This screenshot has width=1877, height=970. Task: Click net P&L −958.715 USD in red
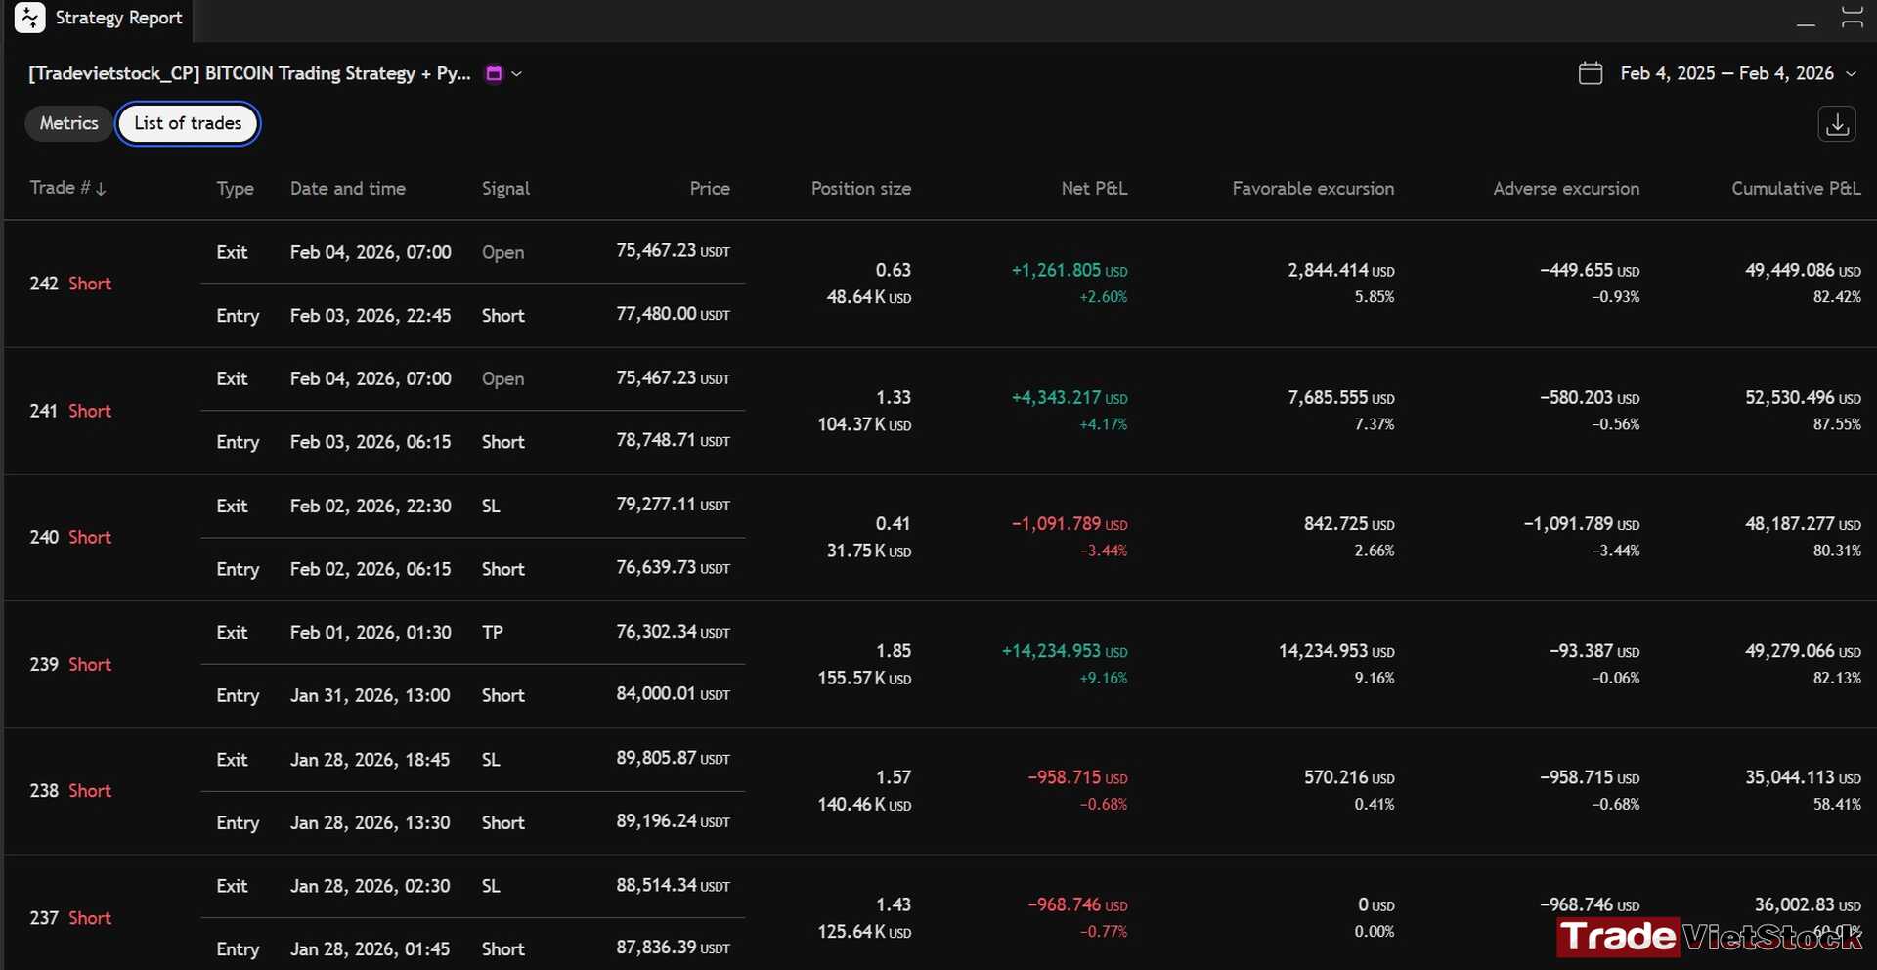(x=1077, y=777)
